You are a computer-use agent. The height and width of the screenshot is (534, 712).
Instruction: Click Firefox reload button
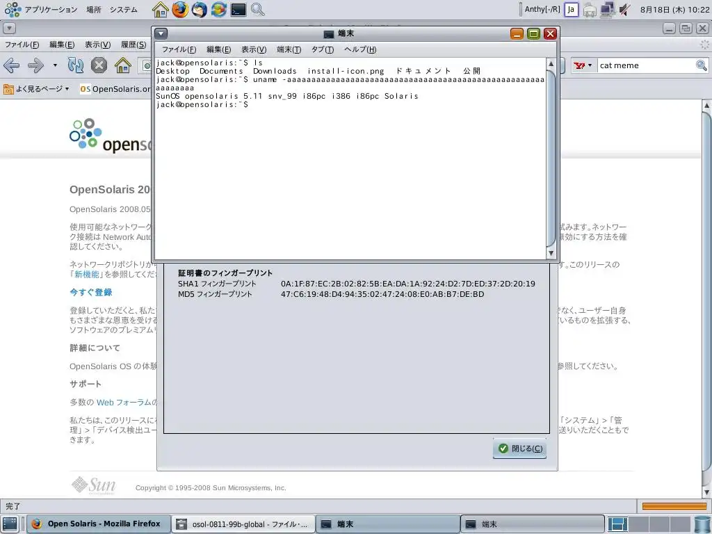pos(75,65)
